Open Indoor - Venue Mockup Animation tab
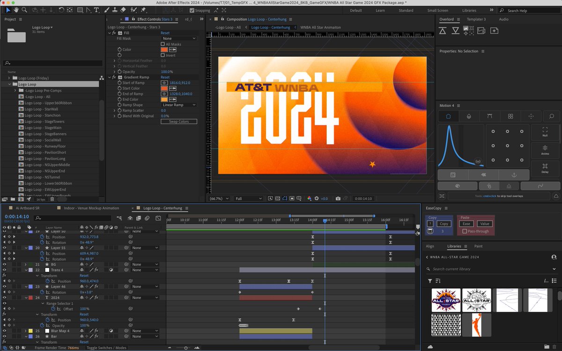This screenshot has height=351, width=562. [x=91, y=208]
